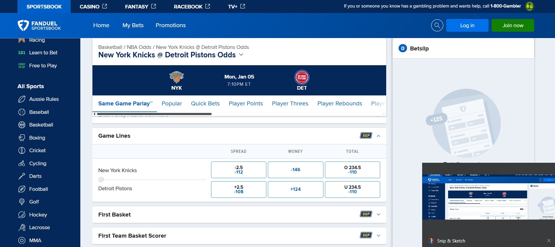Open the Racing sidebar link
This screenshot has width=555, height=247.
pyautogui.click(x=37, y=40)
